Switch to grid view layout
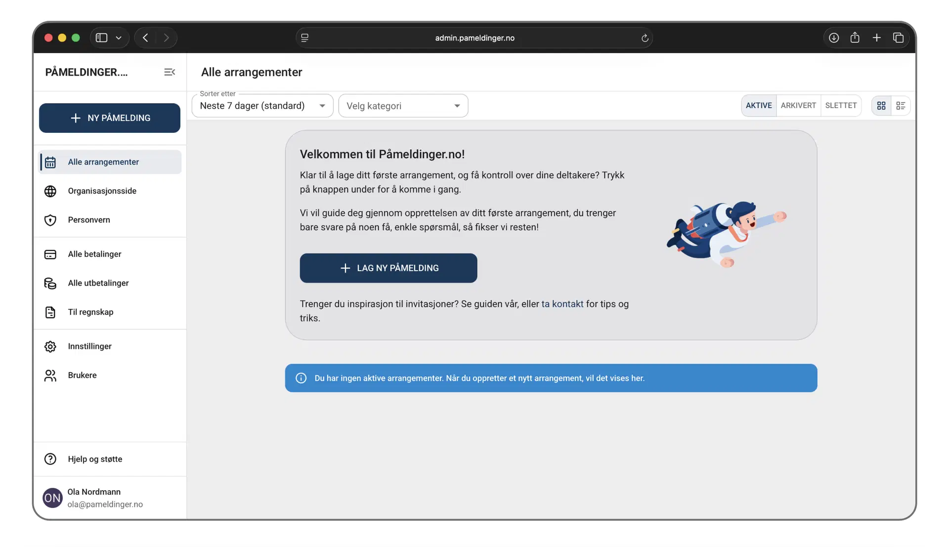Image resolution: width=949 pixels, height=547 pixels. pyautogui.click(x=881, y=106)
